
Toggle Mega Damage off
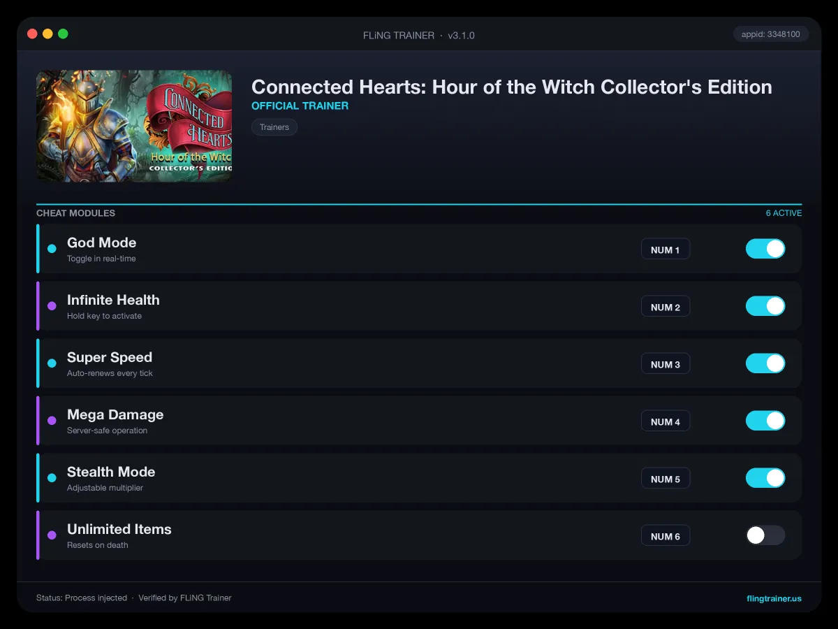coord(765,421)
